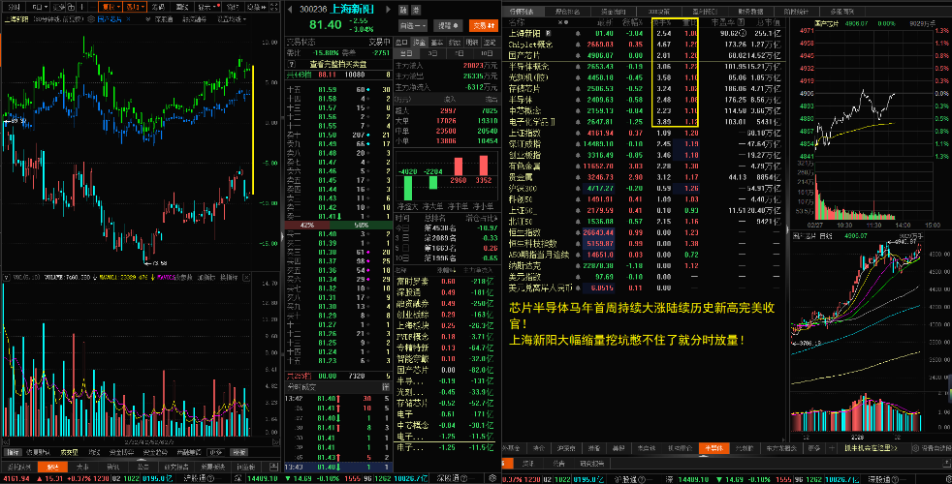Viewport: 952px width, 484px height.
Task: Open the 显示 dropdown in chart toolbar
Action: [x=208, y=8]
